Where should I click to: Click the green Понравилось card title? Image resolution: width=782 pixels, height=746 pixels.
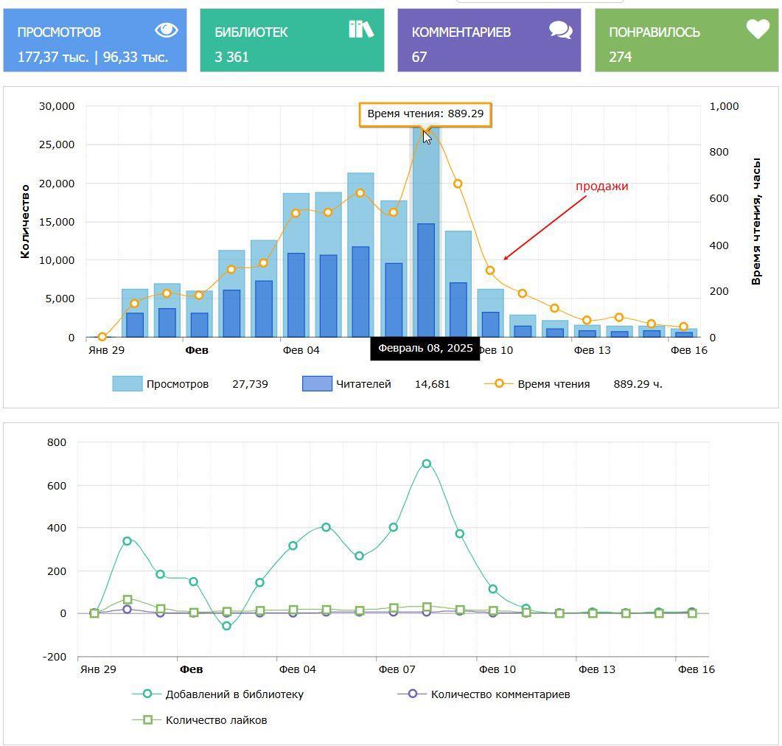click(654, 32)
